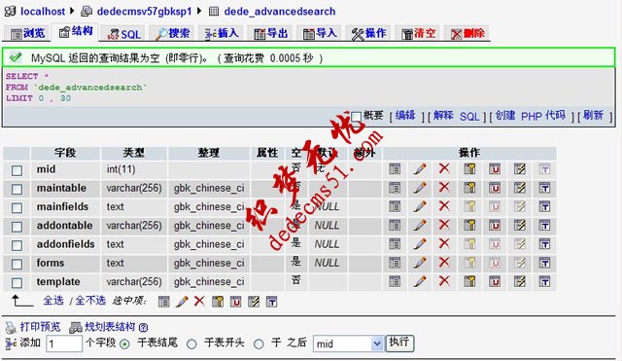Viewport: 622px width, 361px height.
Task: Open the dedecmsv57gbksp1 database link
Action: pyautogui.click(x=144, y=11)
